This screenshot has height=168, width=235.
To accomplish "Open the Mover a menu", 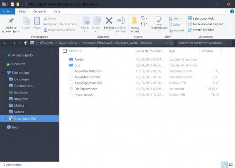I will [x=85, y=25].
